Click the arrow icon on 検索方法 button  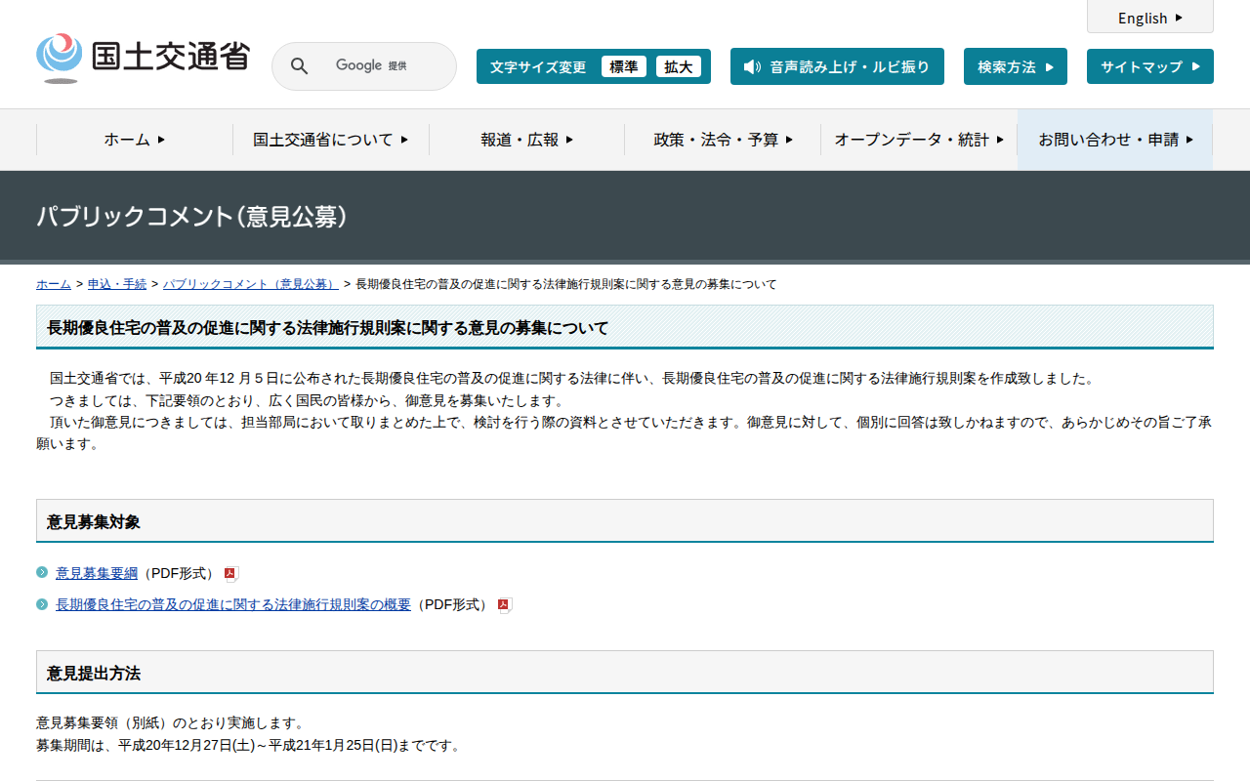pos(1050,67)
